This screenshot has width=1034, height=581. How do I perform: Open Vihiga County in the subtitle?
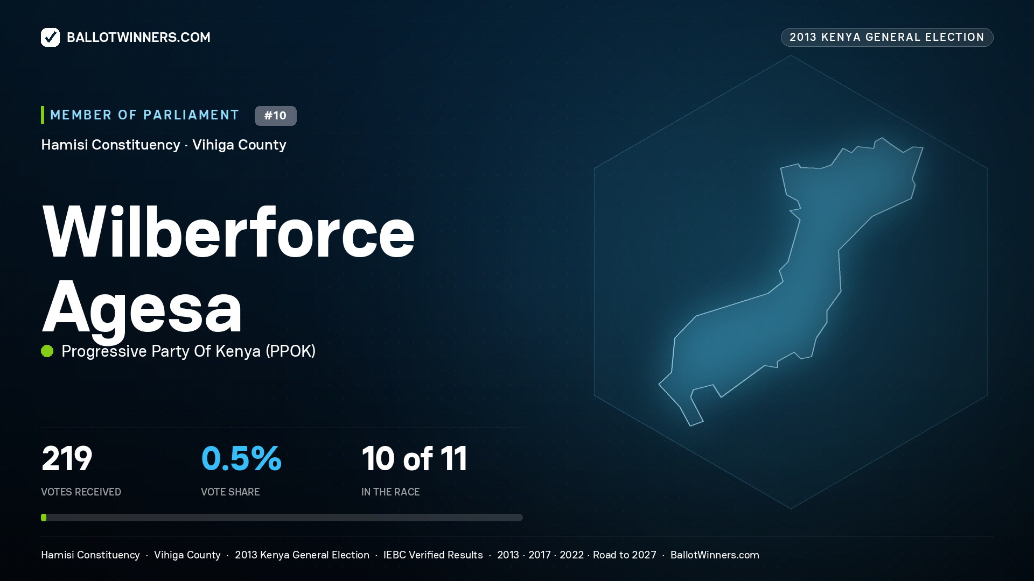click(239, 145)
